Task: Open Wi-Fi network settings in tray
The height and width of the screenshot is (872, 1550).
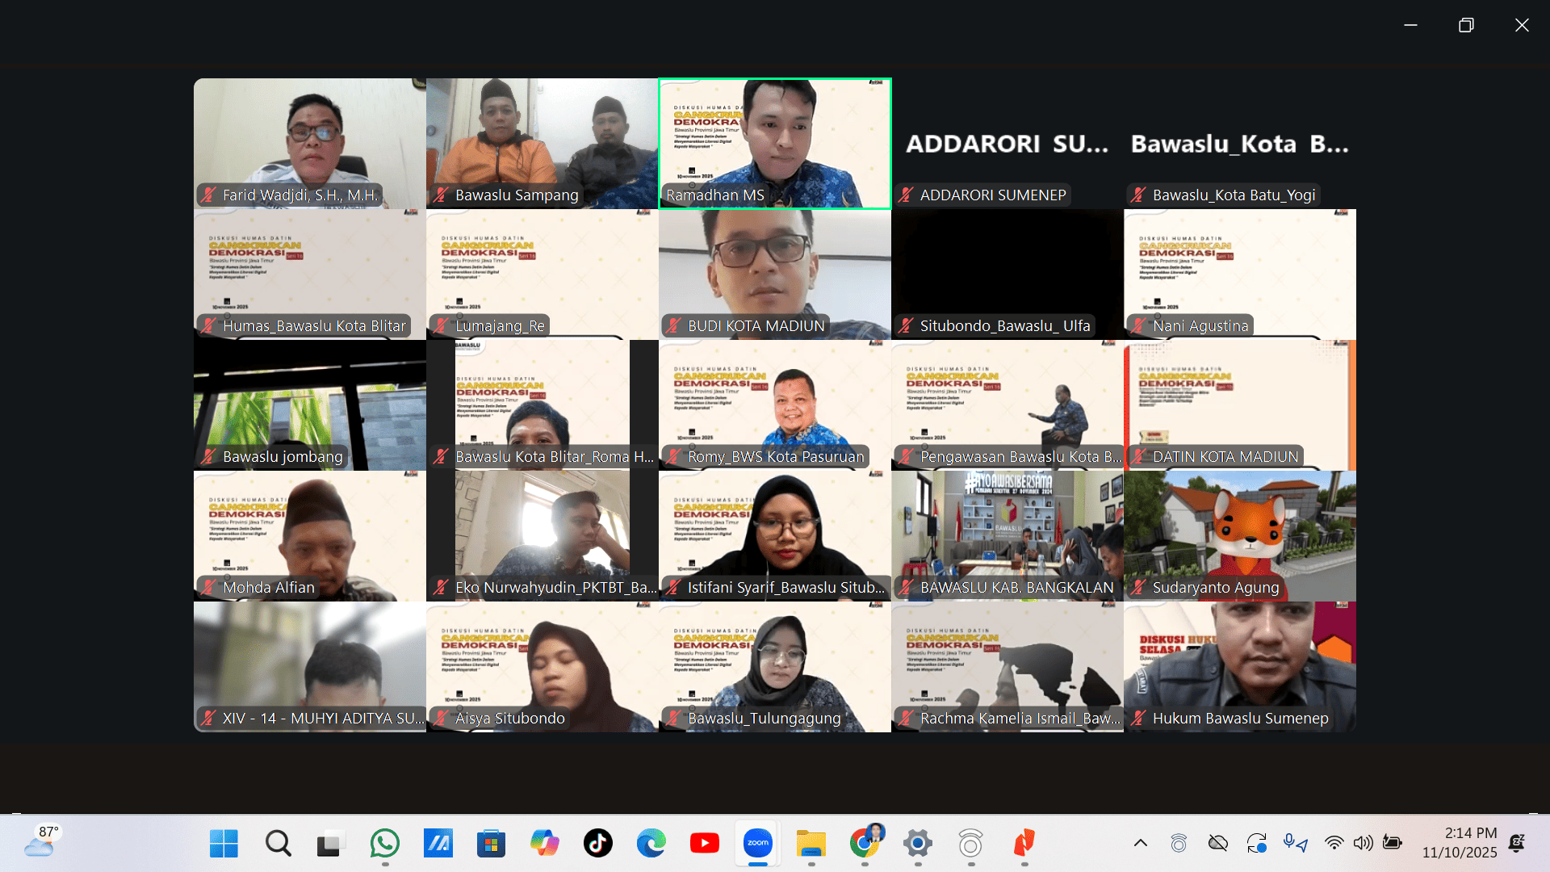Action: tap(1334, 844)
